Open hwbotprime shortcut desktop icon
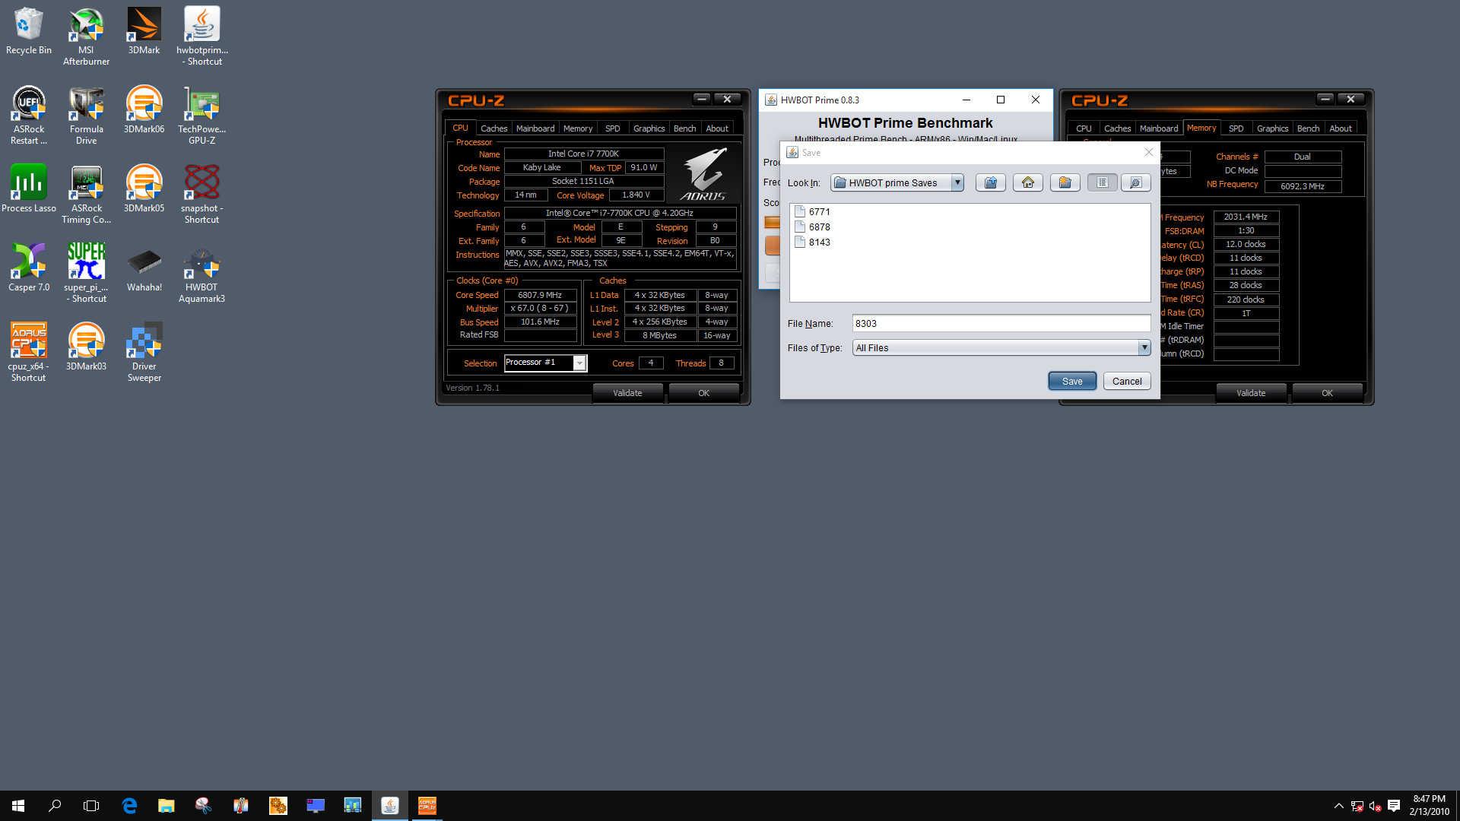The height and width of the screenshot is (821, 1460). (202, 36)
